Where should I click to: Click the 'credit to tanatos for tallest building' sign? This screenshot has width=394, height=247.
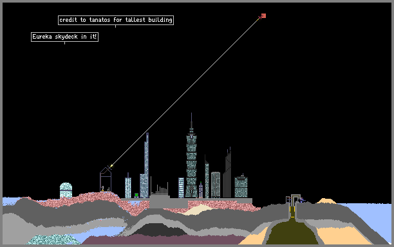click(x=116, y=20)
